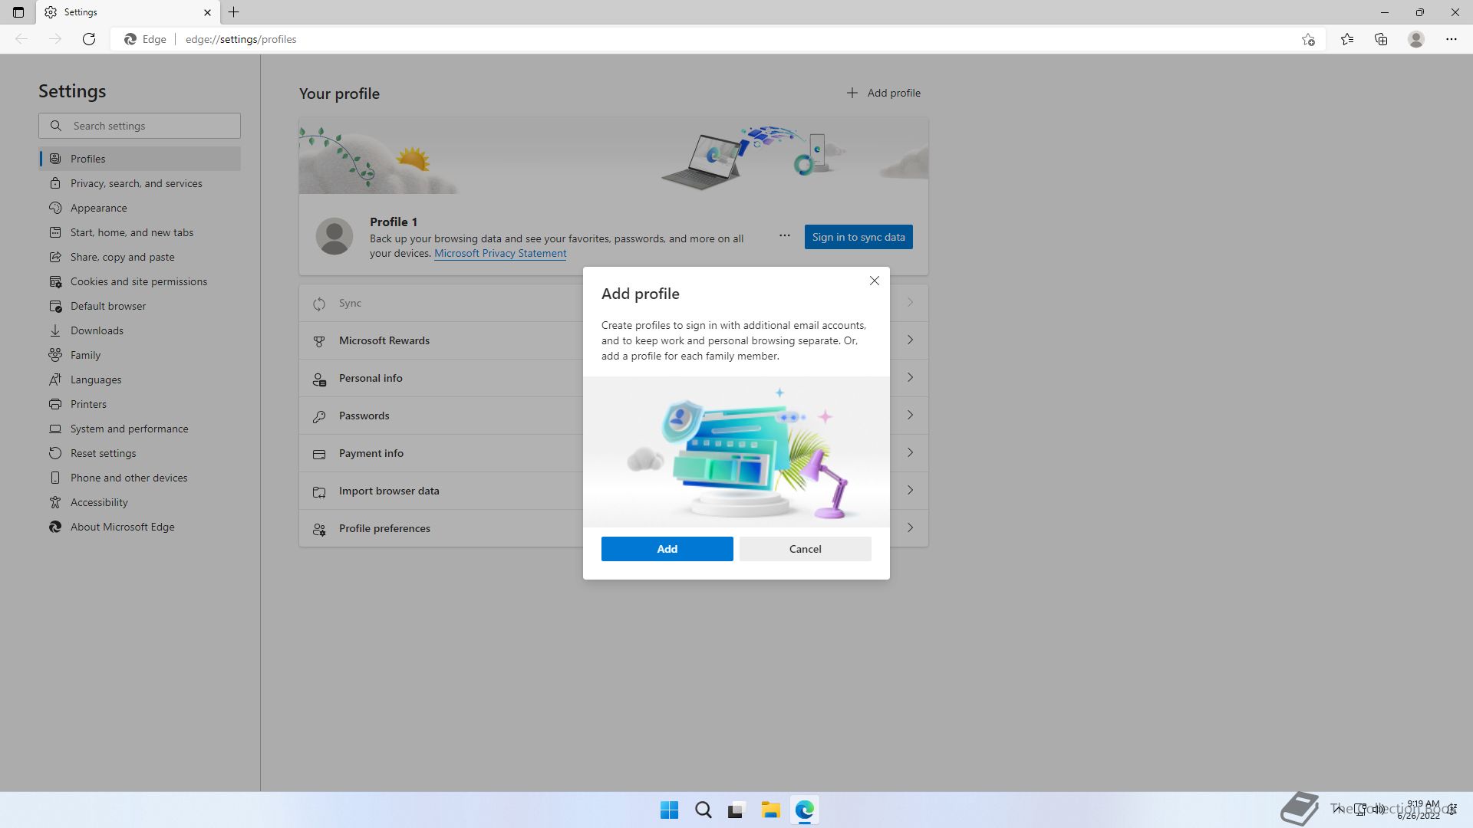The height and width of the screenshot is (828, 1473).
Task: Open Printers settings
Action: click(140, 404)
